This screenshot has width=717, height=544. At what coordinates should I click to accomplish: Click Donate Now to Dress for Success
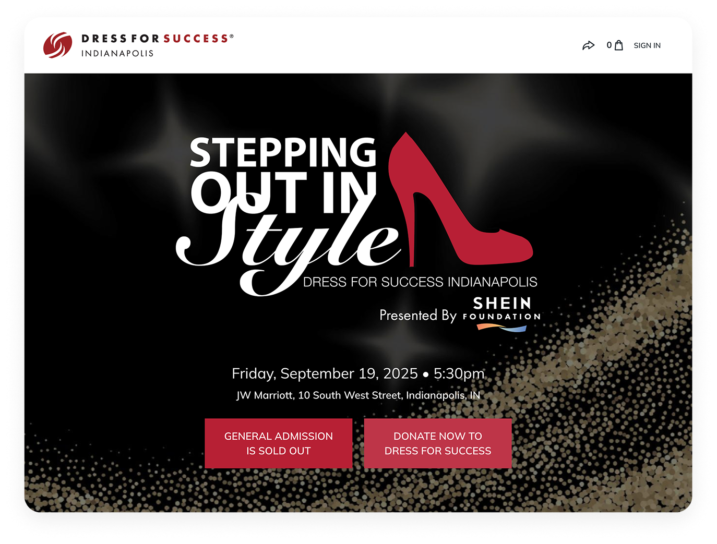tap(438, 443)
